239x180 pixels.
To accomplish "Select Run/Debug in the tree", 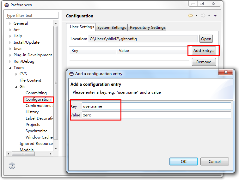I will [x=24, y=61].
